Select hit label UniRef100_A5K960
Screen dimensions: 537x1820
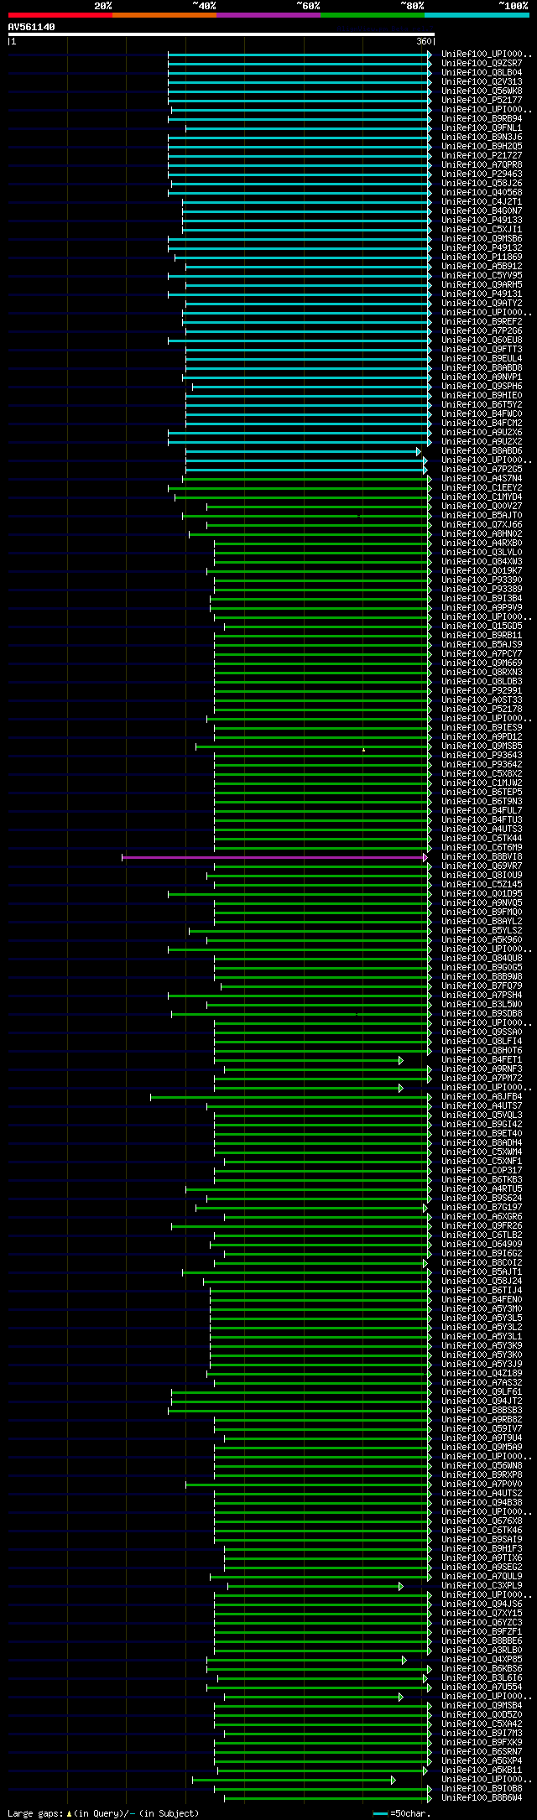[x=482, y=939]
